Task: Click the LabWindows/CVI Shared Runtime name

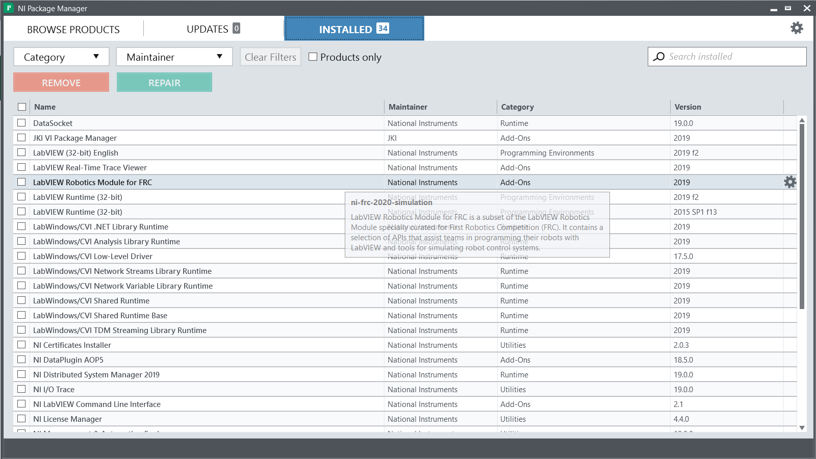Action: [x=91, y=301]
